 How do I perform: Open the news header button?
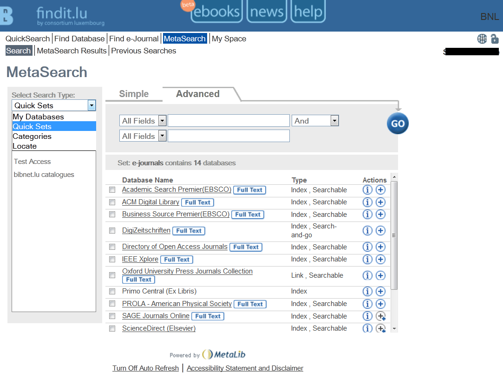[267, 12]
